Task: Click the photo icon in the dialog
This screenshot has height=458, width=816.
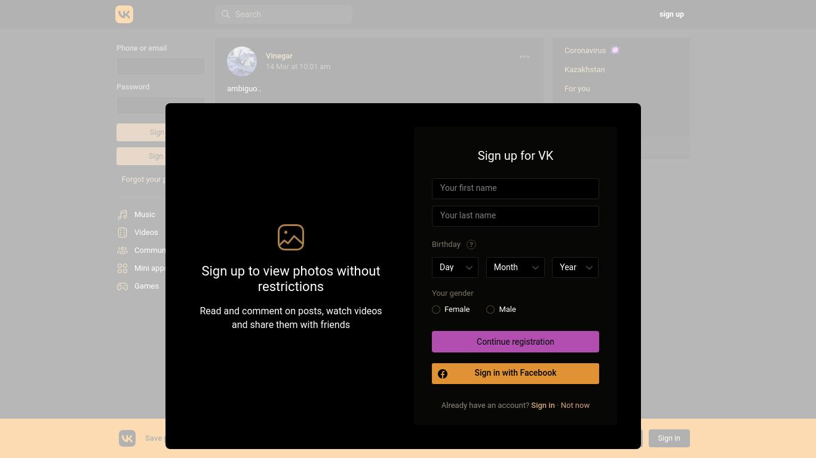Action: click(x=291, y=237)
